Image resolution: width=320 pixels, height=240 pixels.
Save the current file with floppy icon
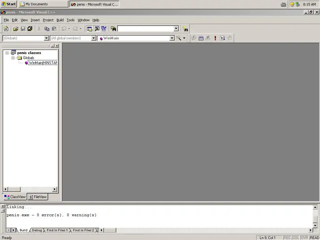(23, 29)
